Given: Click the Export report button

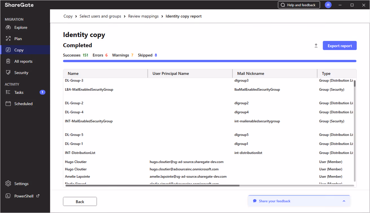Looking at the screenshot, I should tap(339, 45).
